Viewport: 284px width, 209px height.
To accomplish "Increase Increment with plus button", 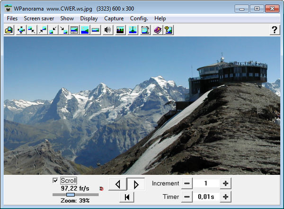I will [225, 183].
